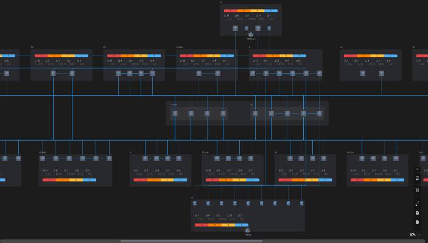Click the zoom in magnifier icon

point(417,213)
